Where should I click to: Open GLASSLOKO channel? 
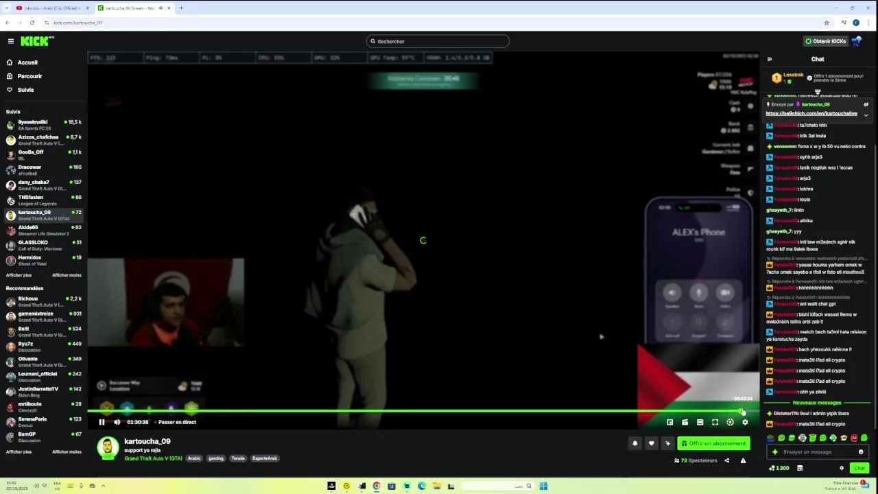click(x=44, y=246)
